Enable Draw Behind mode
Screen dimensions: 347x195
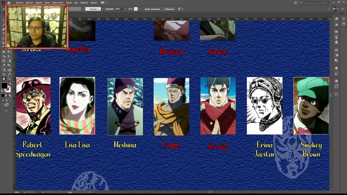pos(6,100)
